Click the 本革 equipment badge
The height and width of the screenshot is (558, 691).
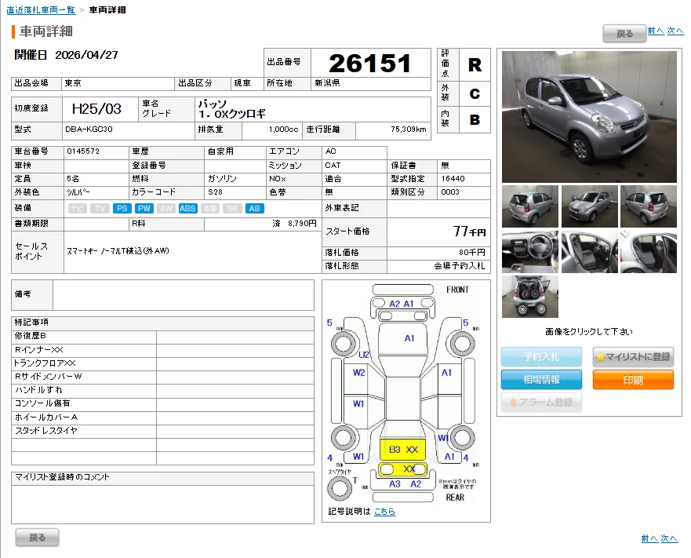(210, 209)
